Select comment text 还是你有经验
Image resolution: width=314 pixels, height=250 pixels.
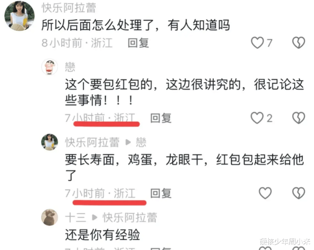pos(102,235)
